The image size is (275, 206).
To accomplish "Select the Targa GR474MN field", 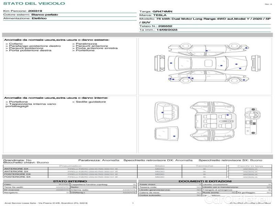I will point(153,11).
